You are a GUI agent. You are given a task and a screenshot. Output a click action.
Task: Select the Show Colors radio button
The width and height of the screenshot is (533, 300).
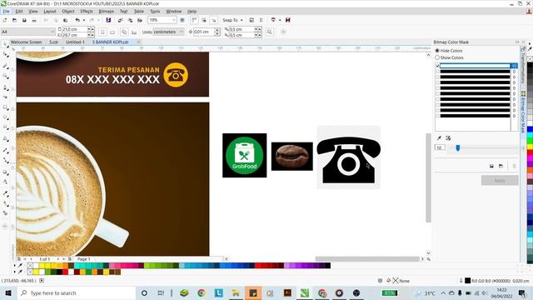click(437, 57)
